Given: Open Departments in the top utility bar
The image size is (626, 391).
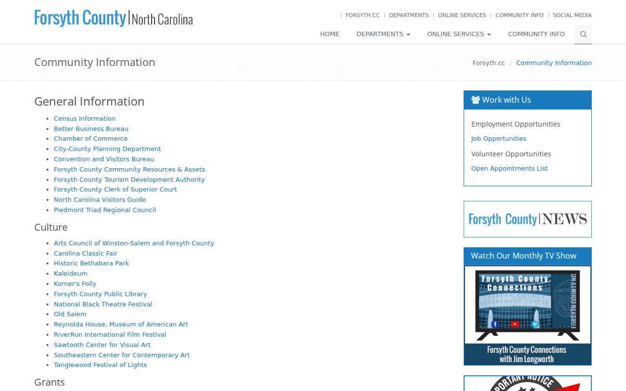Looking at the screenshot, I should (x=409, y=15).
